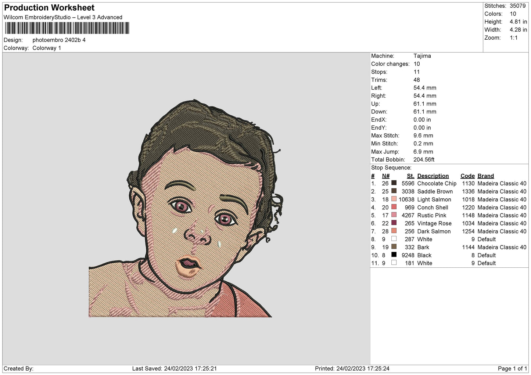
Task: Click the zoom value '1:1'
Action: coord(514,38)
